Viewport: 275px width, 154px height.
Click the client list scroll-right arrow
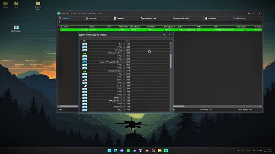coord(261,106)
